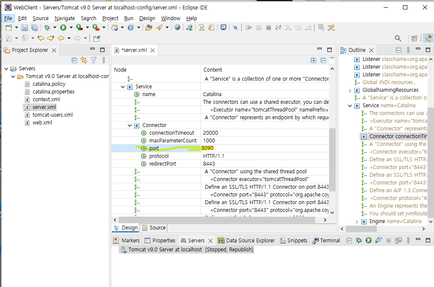The width and height of the screenshot is (434, 287).
Task: Click the Open Web Browser globe icon
Action: pyautogui.click(x=177, y=27)
